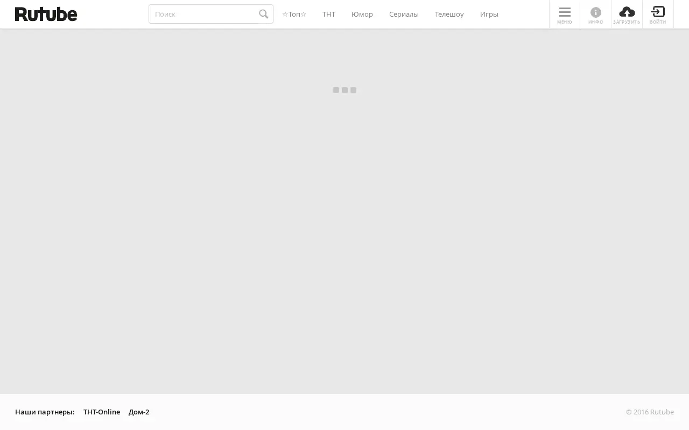Open the ТНТ category
The image size is (689, 430).
tap(329, 14)
